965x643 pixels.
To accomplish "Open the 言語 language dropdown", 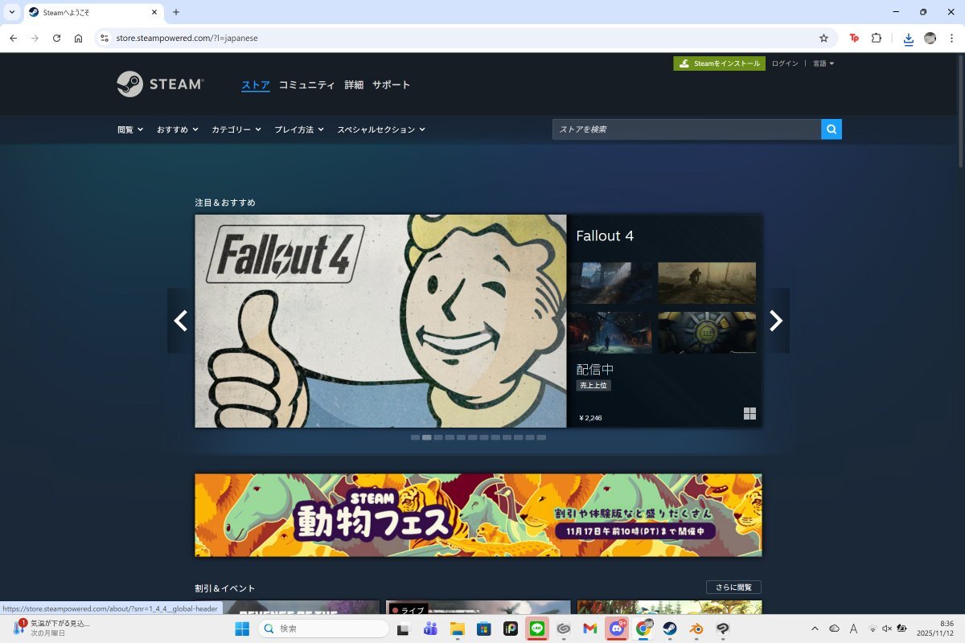I will [x=823, y=63].
